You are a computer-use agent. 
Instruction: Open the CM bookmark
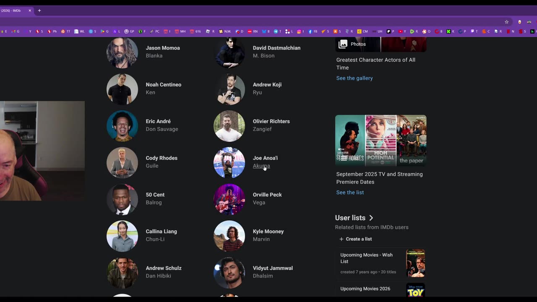tap(362, 31)
